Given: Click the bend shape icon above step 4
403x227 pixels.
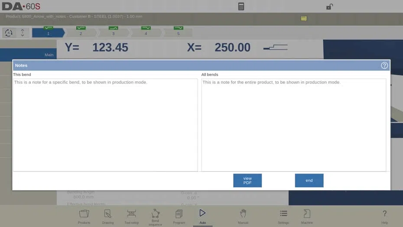Looking at the screenshot, I should click(x=146, y=28).
